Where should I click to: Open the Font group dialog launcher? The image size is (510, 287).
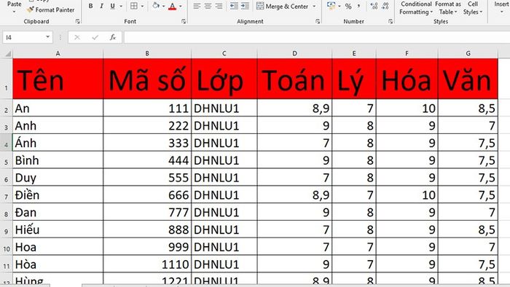(184, 21)
